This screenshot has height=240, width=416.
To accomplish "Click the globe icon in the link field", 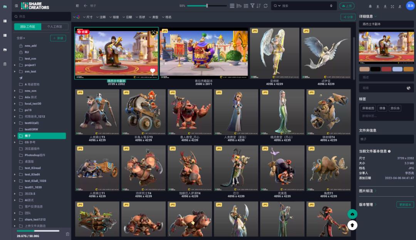I will [409, 88].
